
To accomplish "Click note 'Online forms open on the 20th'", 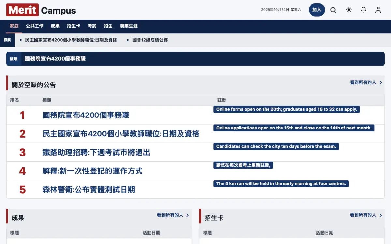I will point(287,109).
